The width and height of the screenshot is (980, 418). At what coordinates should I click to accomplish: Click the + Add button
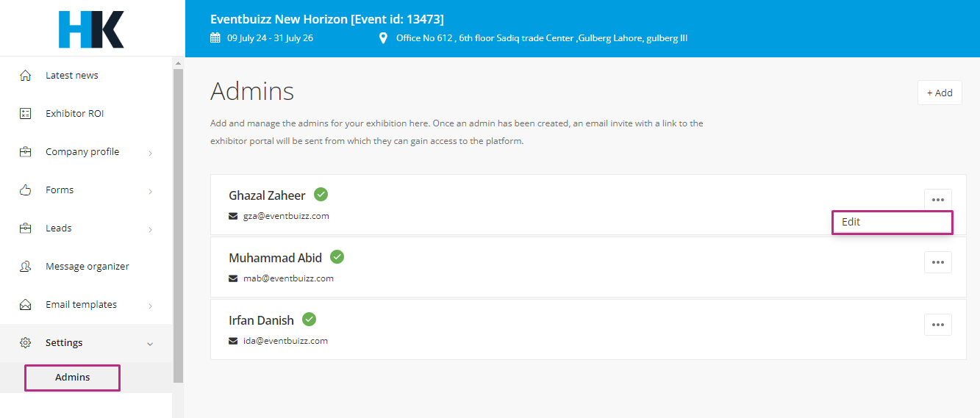click(x=940, y=93)
